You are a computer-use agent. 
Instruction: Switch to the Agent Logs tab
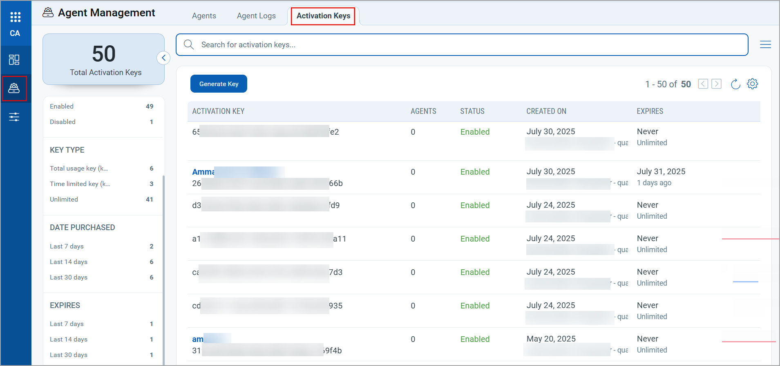click(x=256, y=16)
